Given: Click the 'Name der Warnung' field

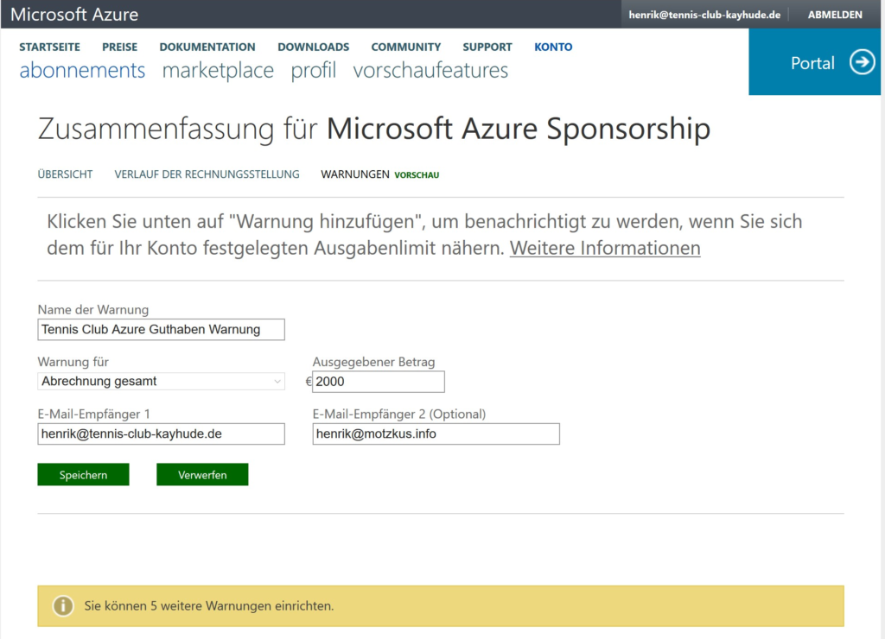Looking at the screenshot, I should (162, 330).
